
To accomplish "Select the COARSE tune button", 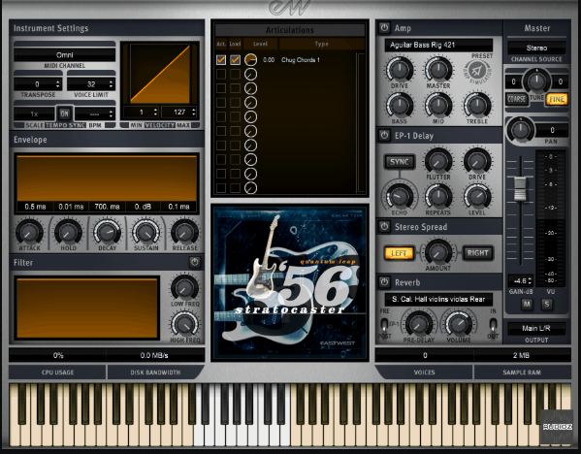I will point(517,99).
